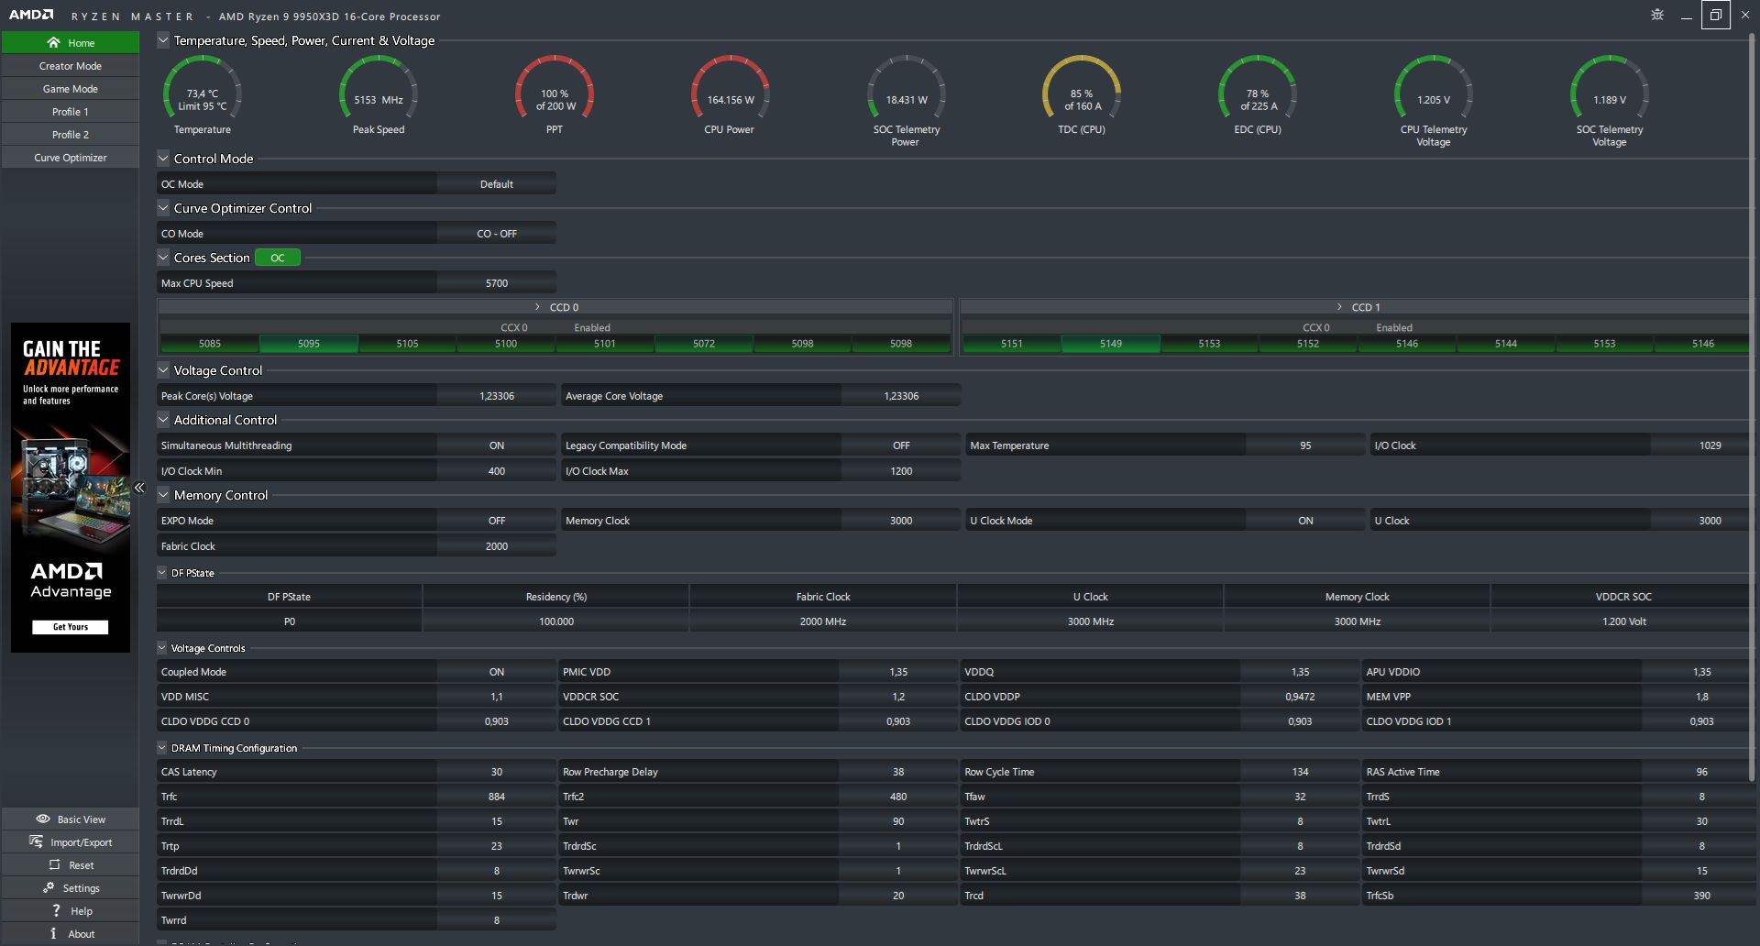Open the Help page

(x=71, y=910)
